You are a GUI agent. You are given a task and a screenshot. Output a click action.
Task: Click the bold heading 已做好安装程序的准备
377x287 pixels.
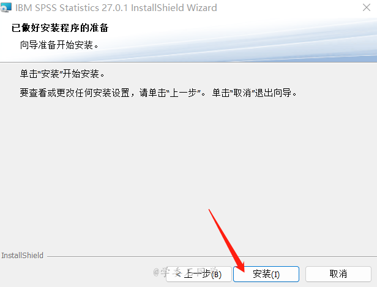pos(60,28)
